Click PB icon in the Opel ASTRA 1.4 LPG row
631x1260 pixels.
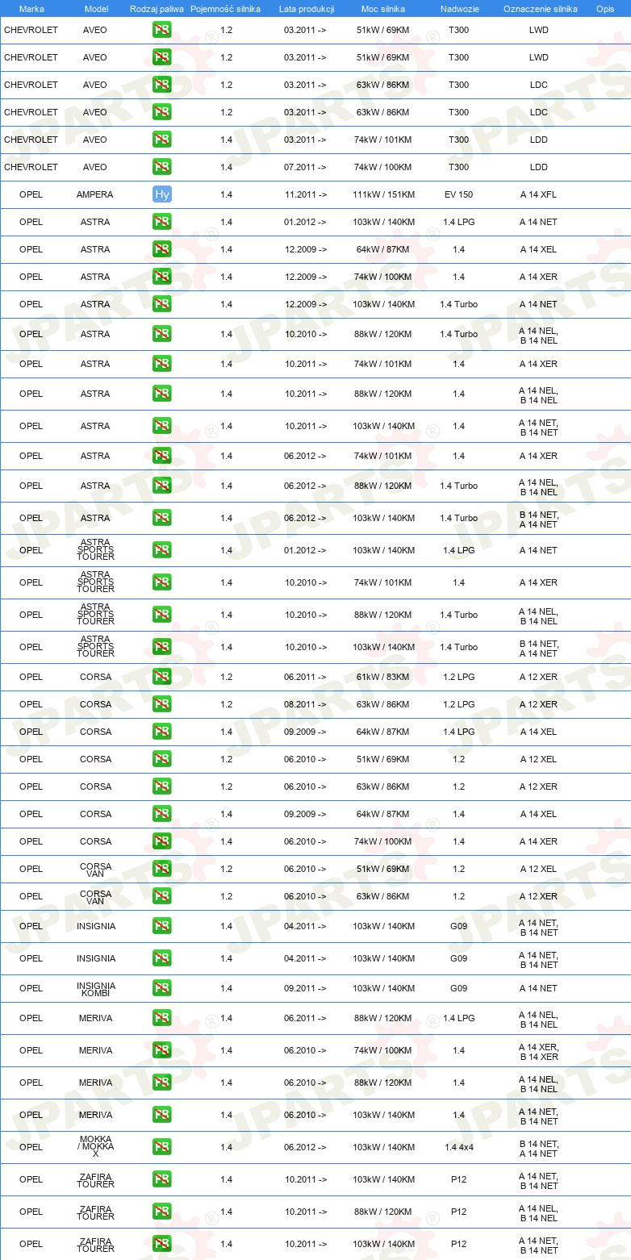point(162,222)
